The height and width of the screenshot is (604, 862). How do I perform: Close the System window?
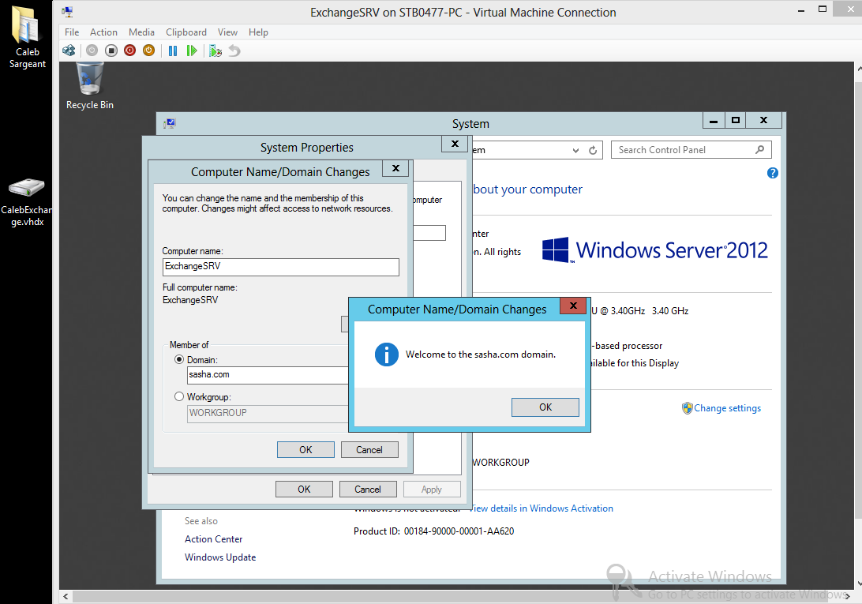[763, 121]
